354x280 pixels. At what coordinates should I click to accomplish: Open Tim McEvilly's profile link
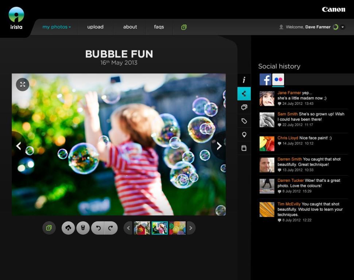coord(289,204)
